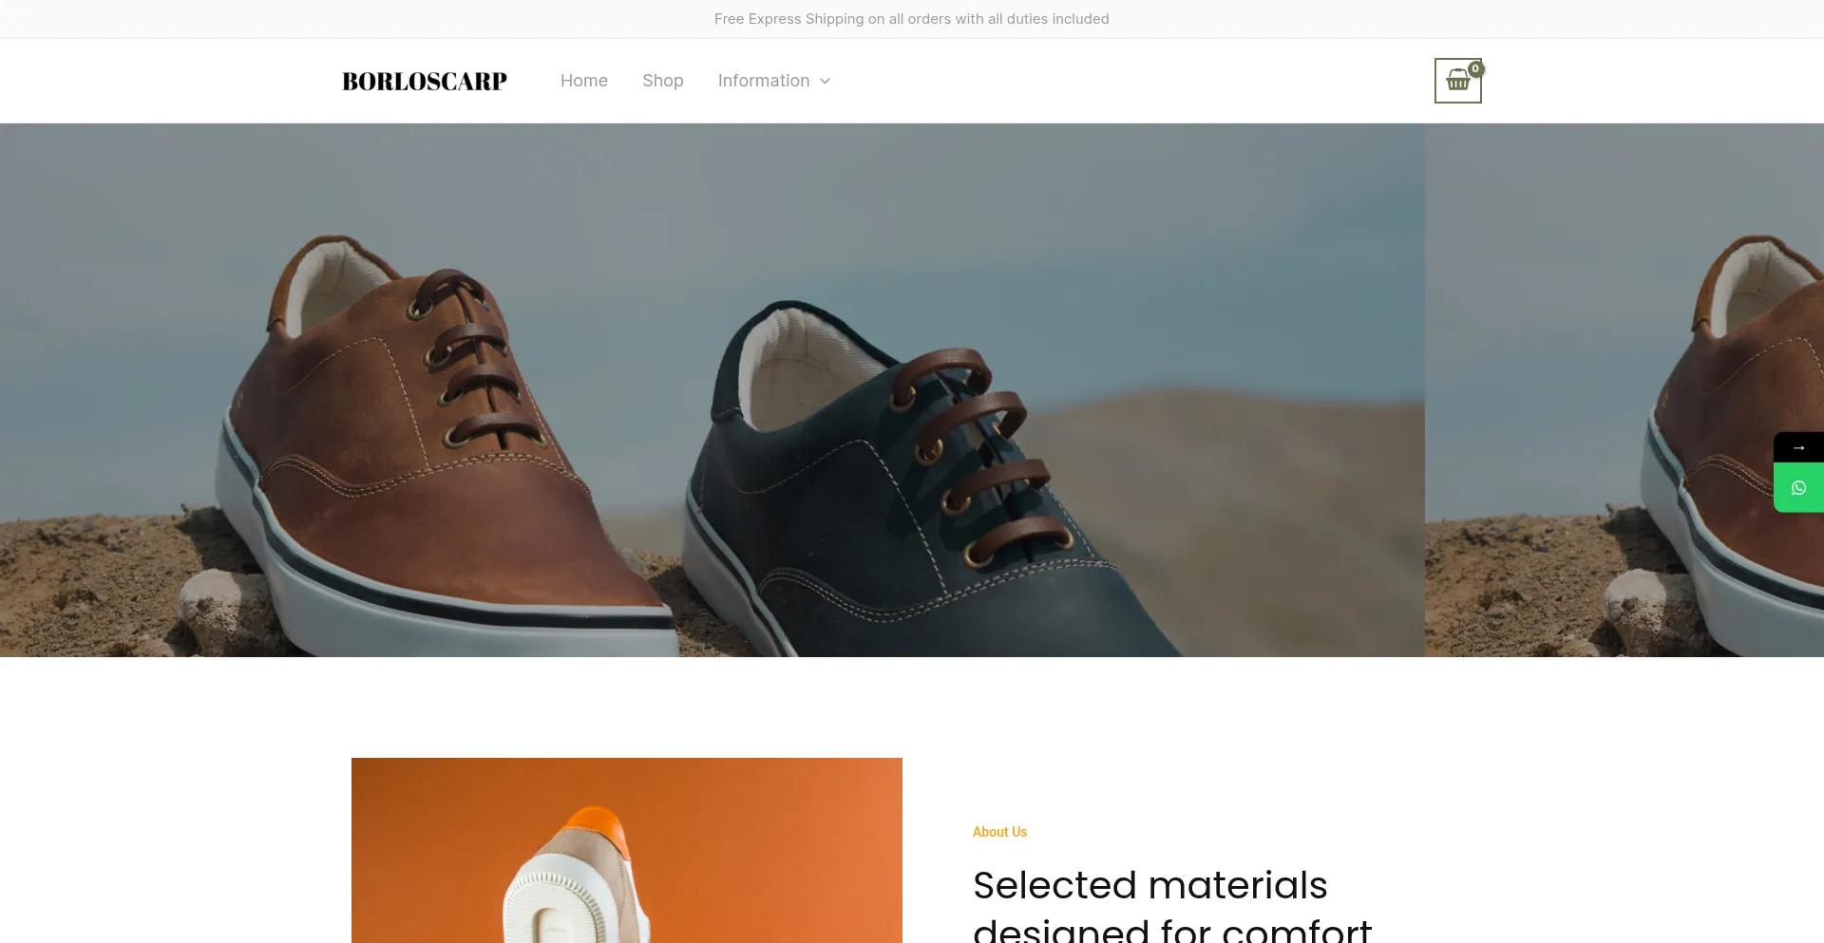Click the "designed for comfort" heading line
Viewport: 1824px width, 943px height.
(1172, 929)
